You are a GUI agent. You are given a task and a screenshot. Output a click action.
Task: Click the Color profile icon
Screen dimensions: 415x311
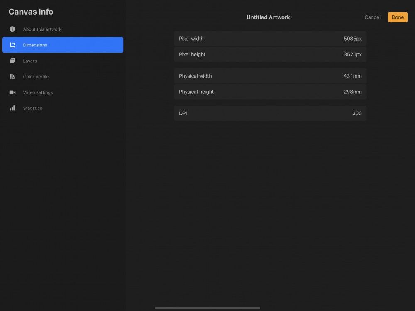(12, 76)
